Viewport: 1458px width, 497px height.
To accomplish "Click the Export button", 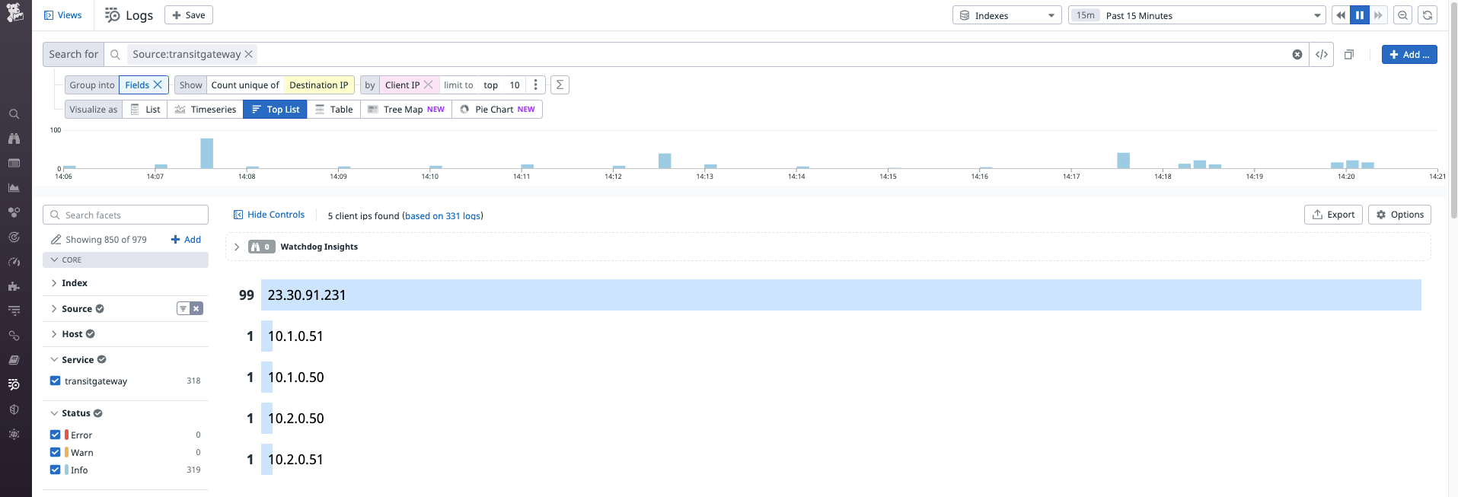I will pyautogui.click(x=1333, y=215).
